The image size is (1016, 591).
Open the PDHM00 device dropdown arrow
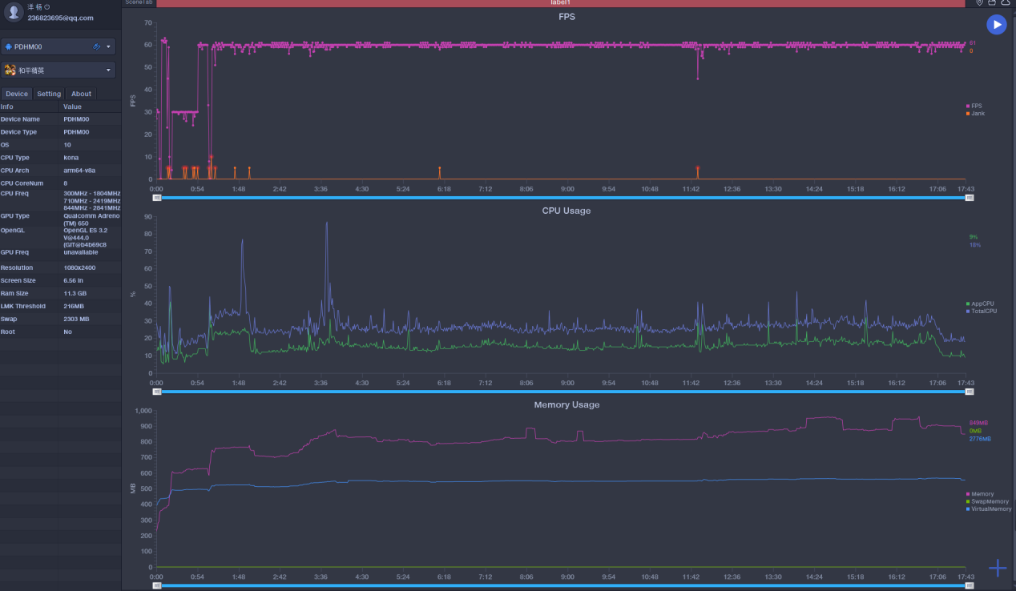coord(108,47)
